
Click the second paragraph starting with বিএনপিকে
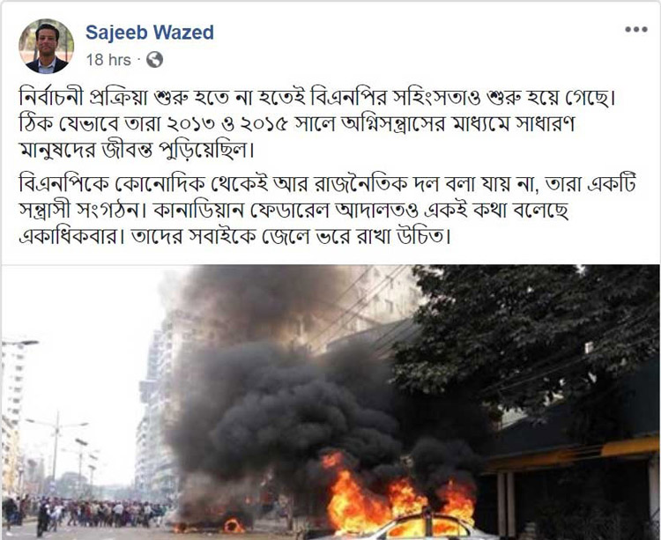327,211
